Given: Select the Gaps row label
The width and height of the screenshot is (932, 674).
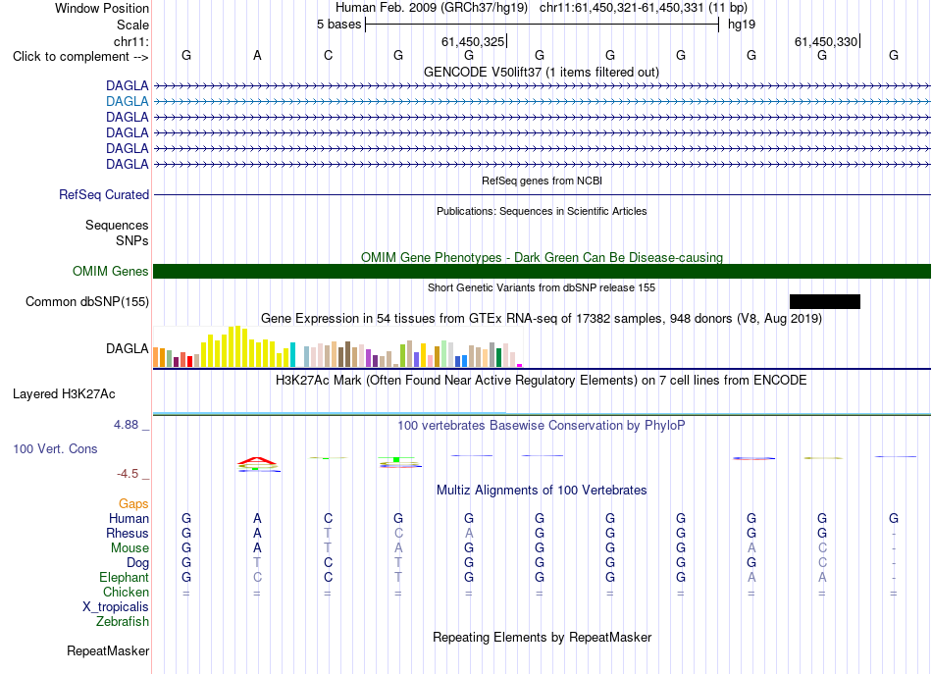Looking at the screenshot, I should pyautogui.click(x=133, y=504).
